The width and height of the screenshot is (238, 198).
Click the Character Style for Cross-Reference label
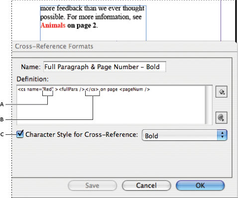coord(82,134)
